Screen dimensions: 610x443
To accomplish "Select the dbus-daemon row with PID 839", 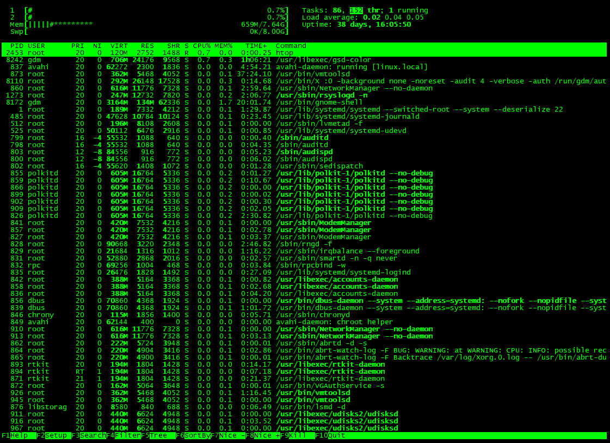I will pos(304,308).
